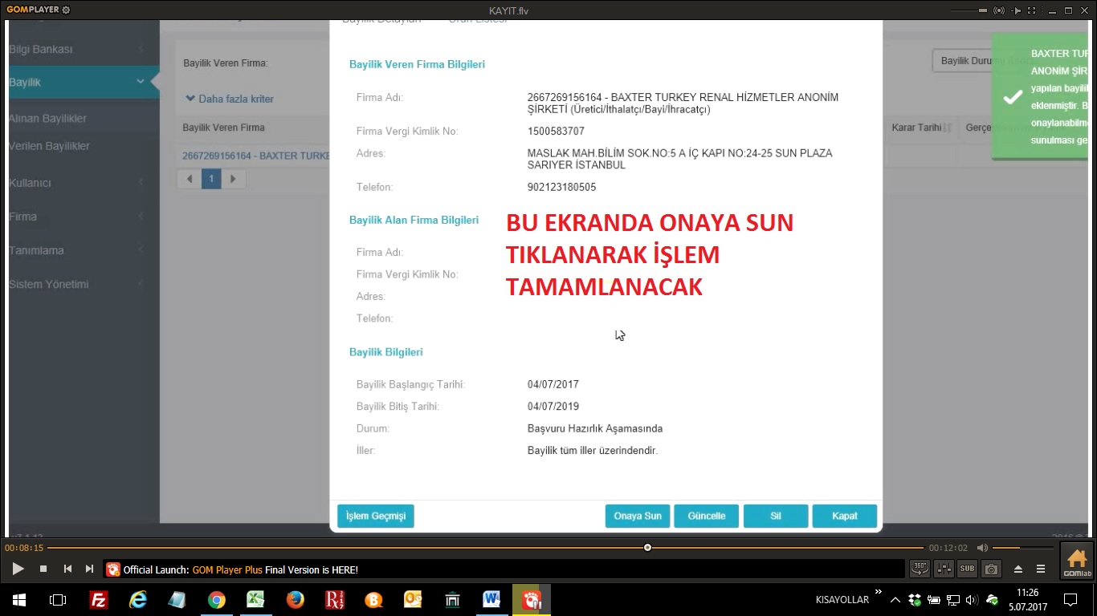Expand Daha fazla kriter filter options
Image resolution: width=1097 pixels, height=616 pixels.
coord(230,99)
